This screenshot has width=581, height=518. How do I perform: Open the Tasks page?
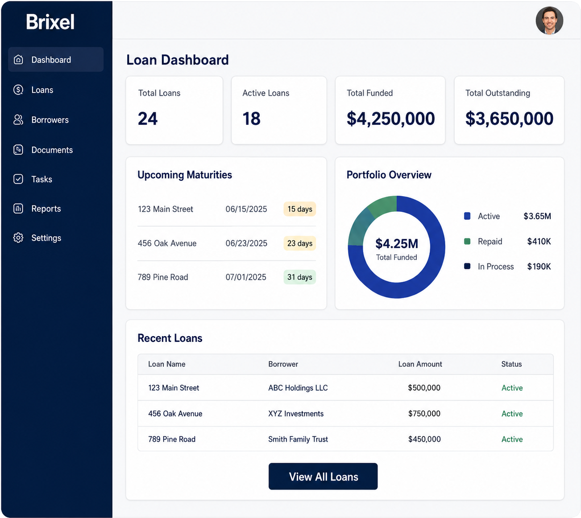(41, 179)
